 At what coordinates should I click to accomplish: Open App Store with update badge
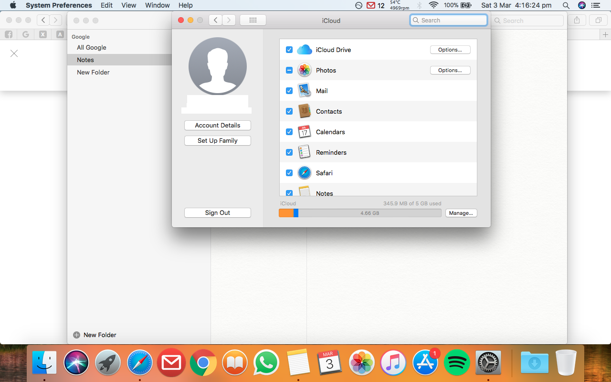[x=425, y=362]
